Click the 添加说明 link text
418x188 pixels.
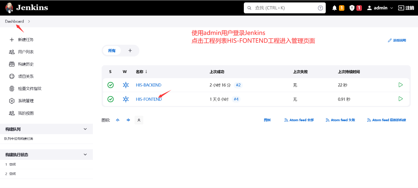(x=400, y=41)
